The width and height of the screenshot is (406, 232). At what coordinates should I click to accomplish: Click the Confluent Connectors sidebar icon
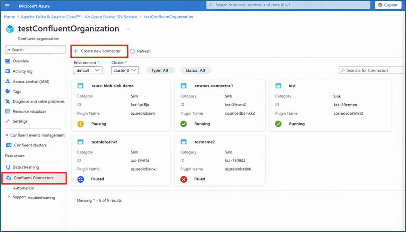(x=8, y=178)
